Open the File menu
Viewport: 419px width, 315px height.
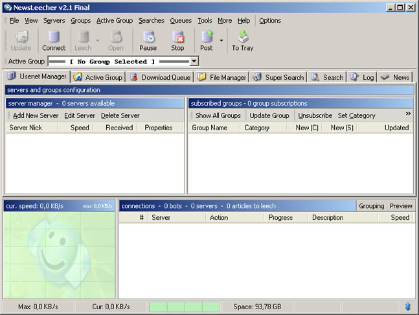coord(14,21)
